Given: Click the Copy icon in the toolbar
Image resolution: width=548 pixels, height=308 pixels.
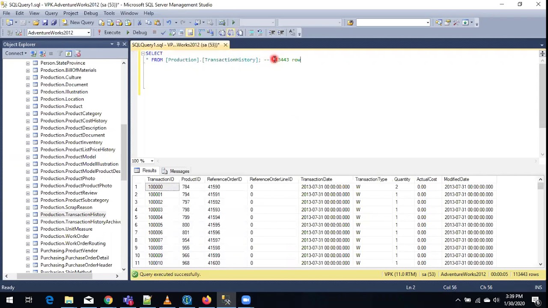Looking at the screenshot, I should [x=148, y=22].
